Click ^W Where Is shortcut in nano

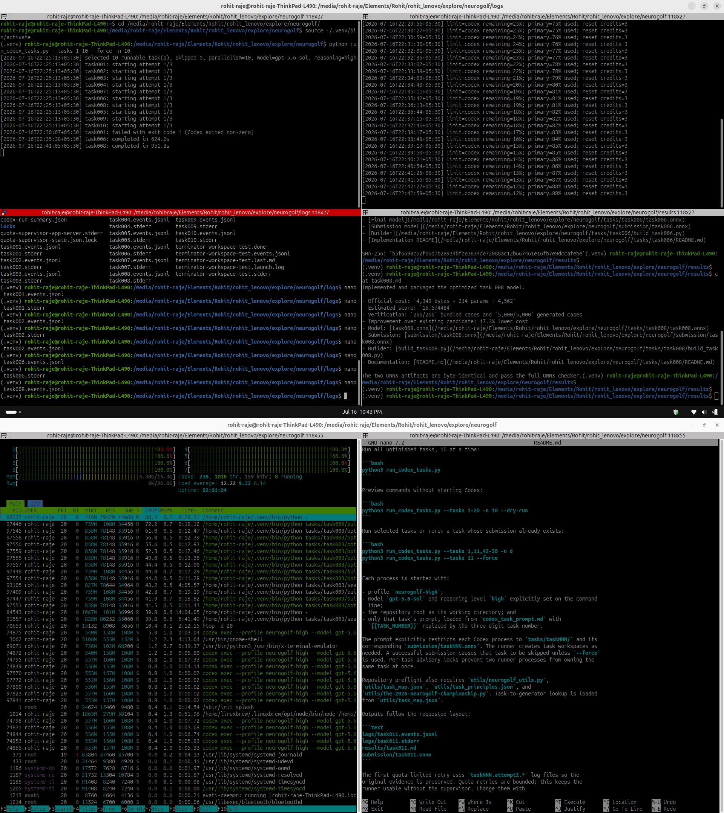pyautogui.click(x=475, y=802)
